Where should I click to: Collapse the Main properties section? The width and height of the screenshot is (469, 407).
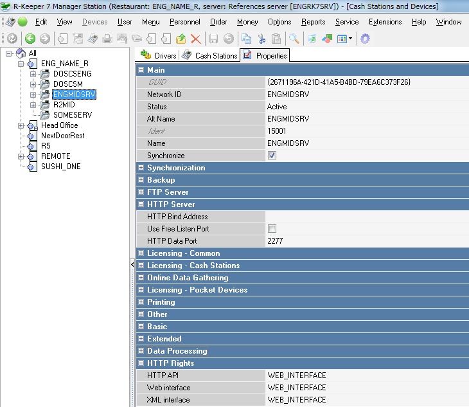(x=141, y=70)
